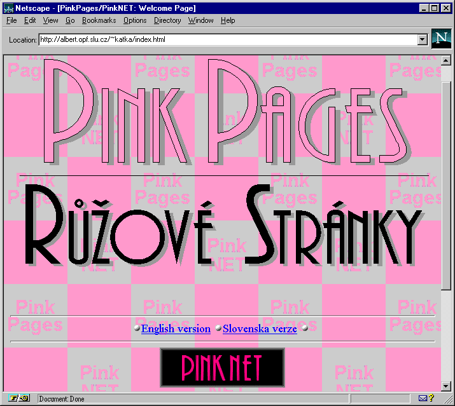Viewport: 455px width, 406px height.
Task: Click the bullet ball before English version
Action: click(x=137, y=328)
